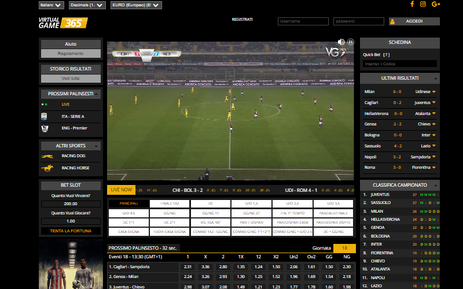Expand HellasVerona - Atalanta result arrow

433,113
